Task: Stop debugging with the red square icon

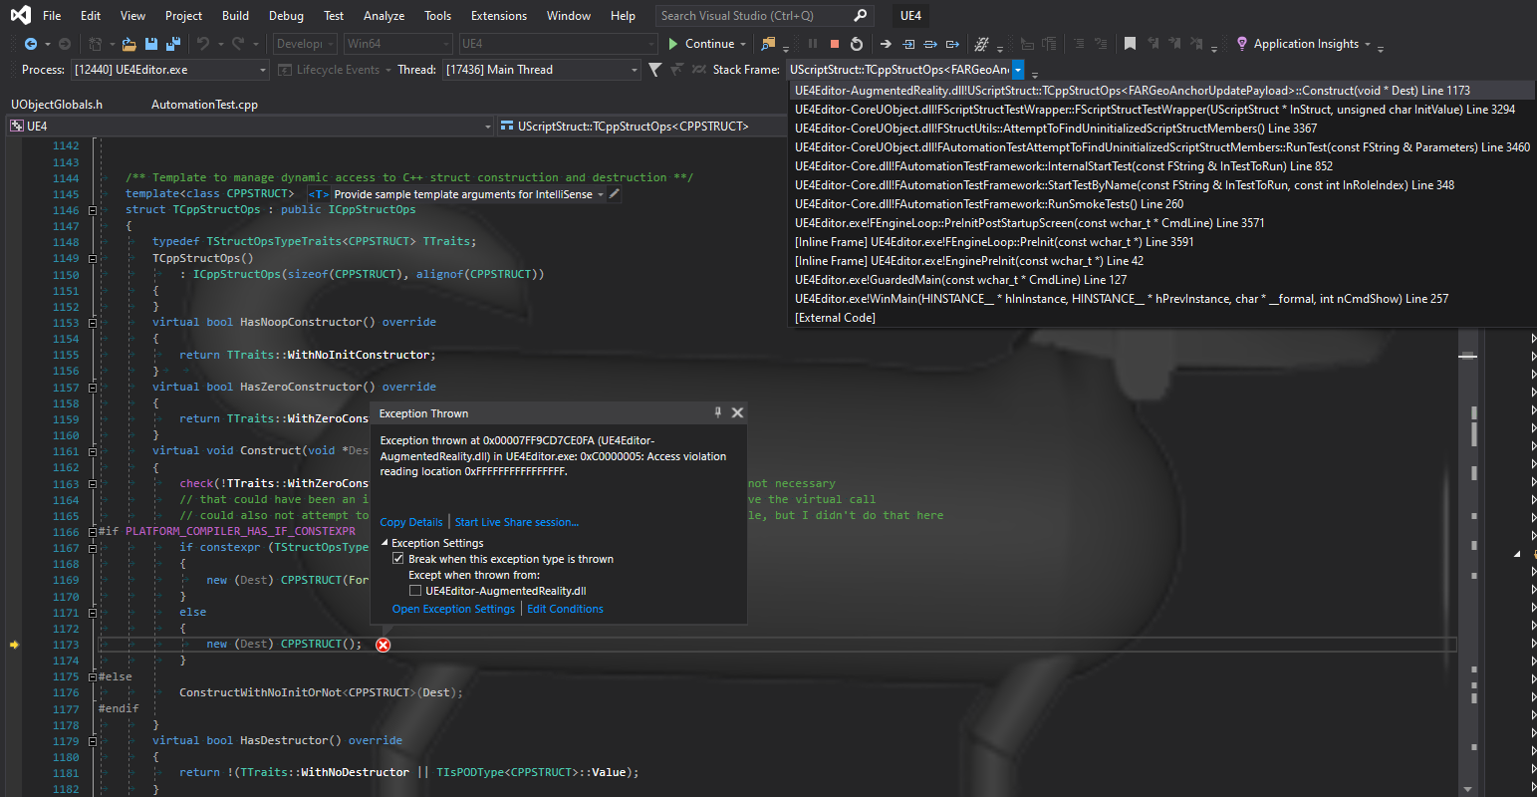Action: coord(835,44)
